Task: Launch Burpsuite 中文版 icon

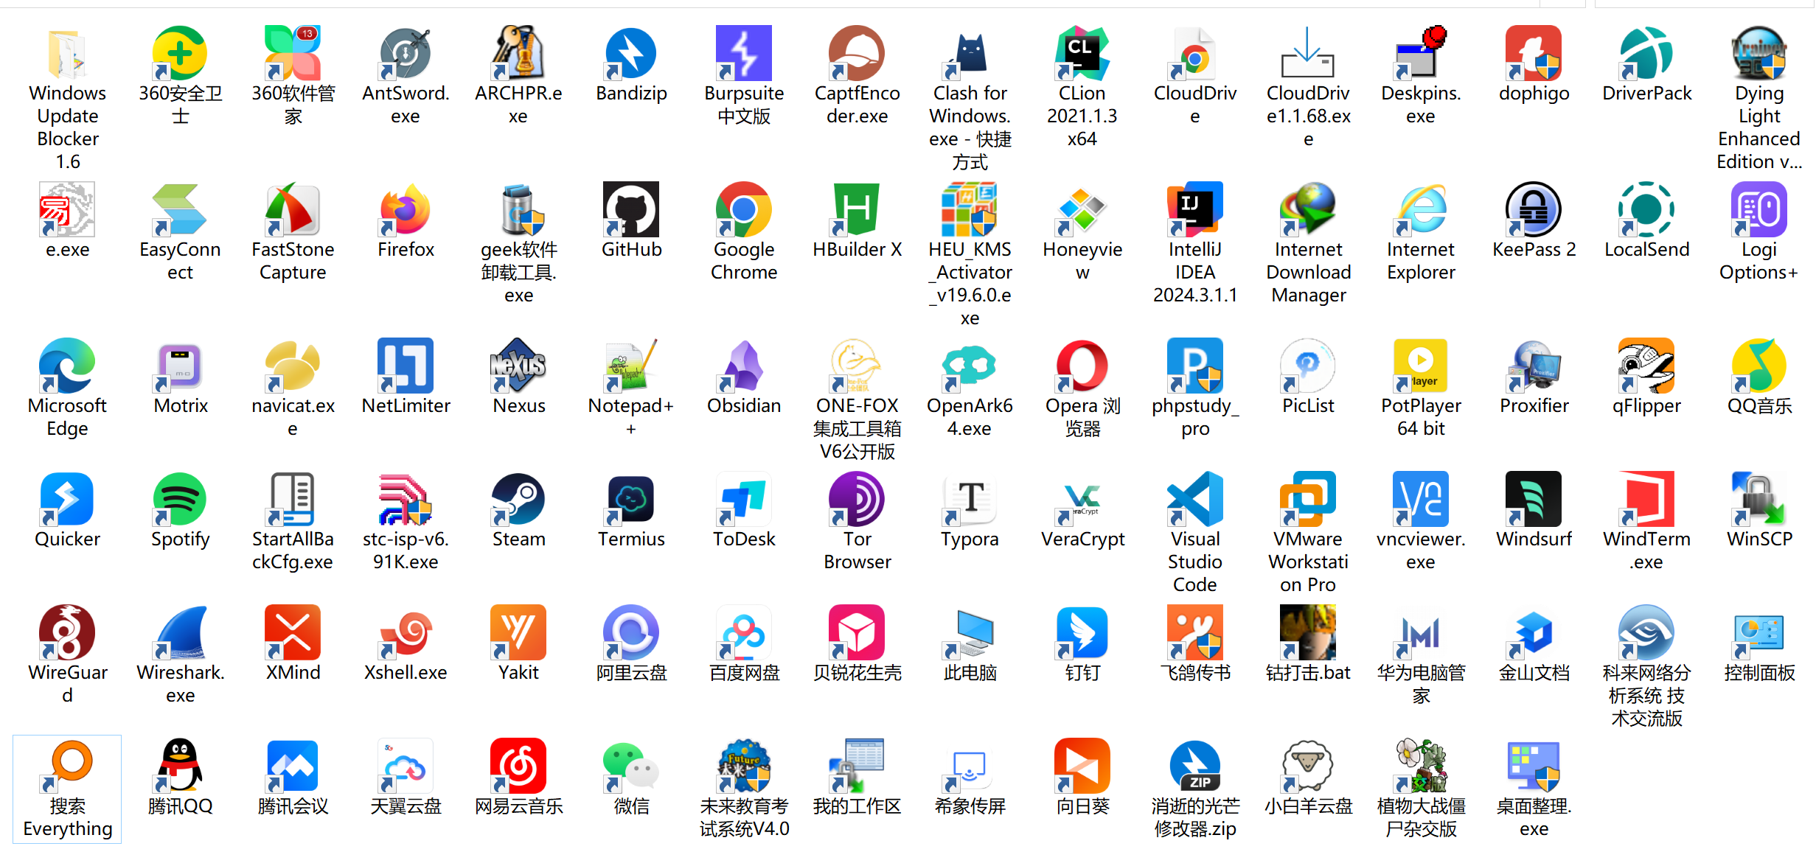Action: tap(744, 53)
